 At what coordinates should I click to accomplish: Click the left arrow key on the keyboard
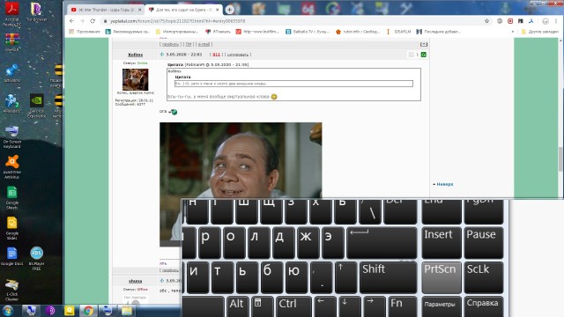(x=325, y=306)
